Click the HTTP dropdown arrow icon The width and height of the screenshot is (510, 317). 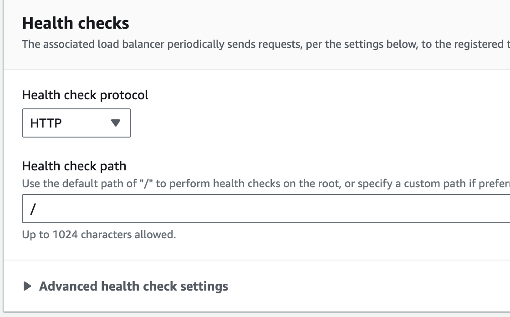(x=116, y=123)
